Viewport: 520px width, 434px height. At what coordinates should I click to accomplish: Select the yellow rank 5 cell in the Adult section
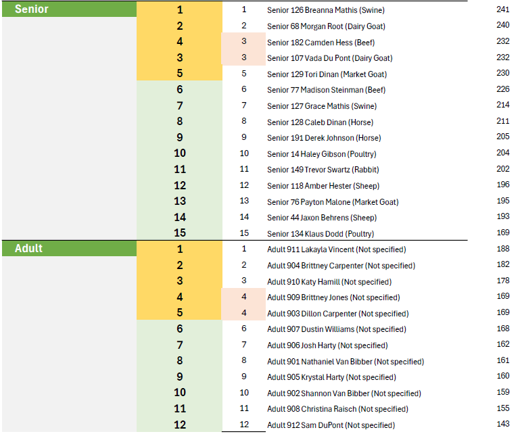click(x=179, y=312)
